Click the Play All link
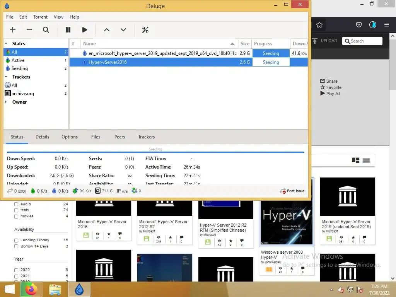Viewport: 396px width, 297px height. 330,94
